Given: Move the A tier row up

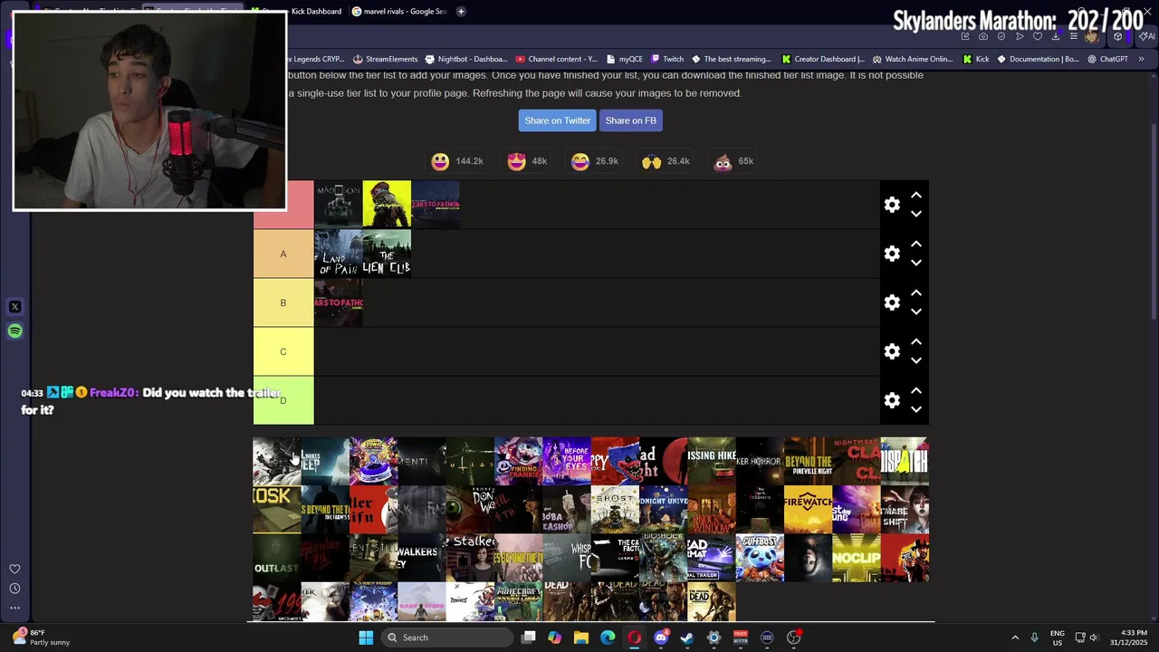Looking at the screenshot, I should click(x=916, y=244).
